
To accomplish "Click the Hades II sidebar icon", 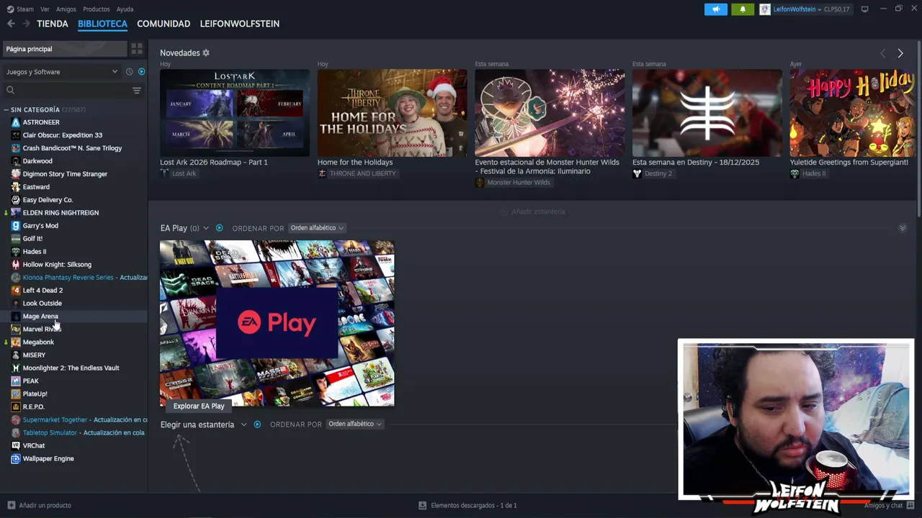I will click(x=16, y=252).
